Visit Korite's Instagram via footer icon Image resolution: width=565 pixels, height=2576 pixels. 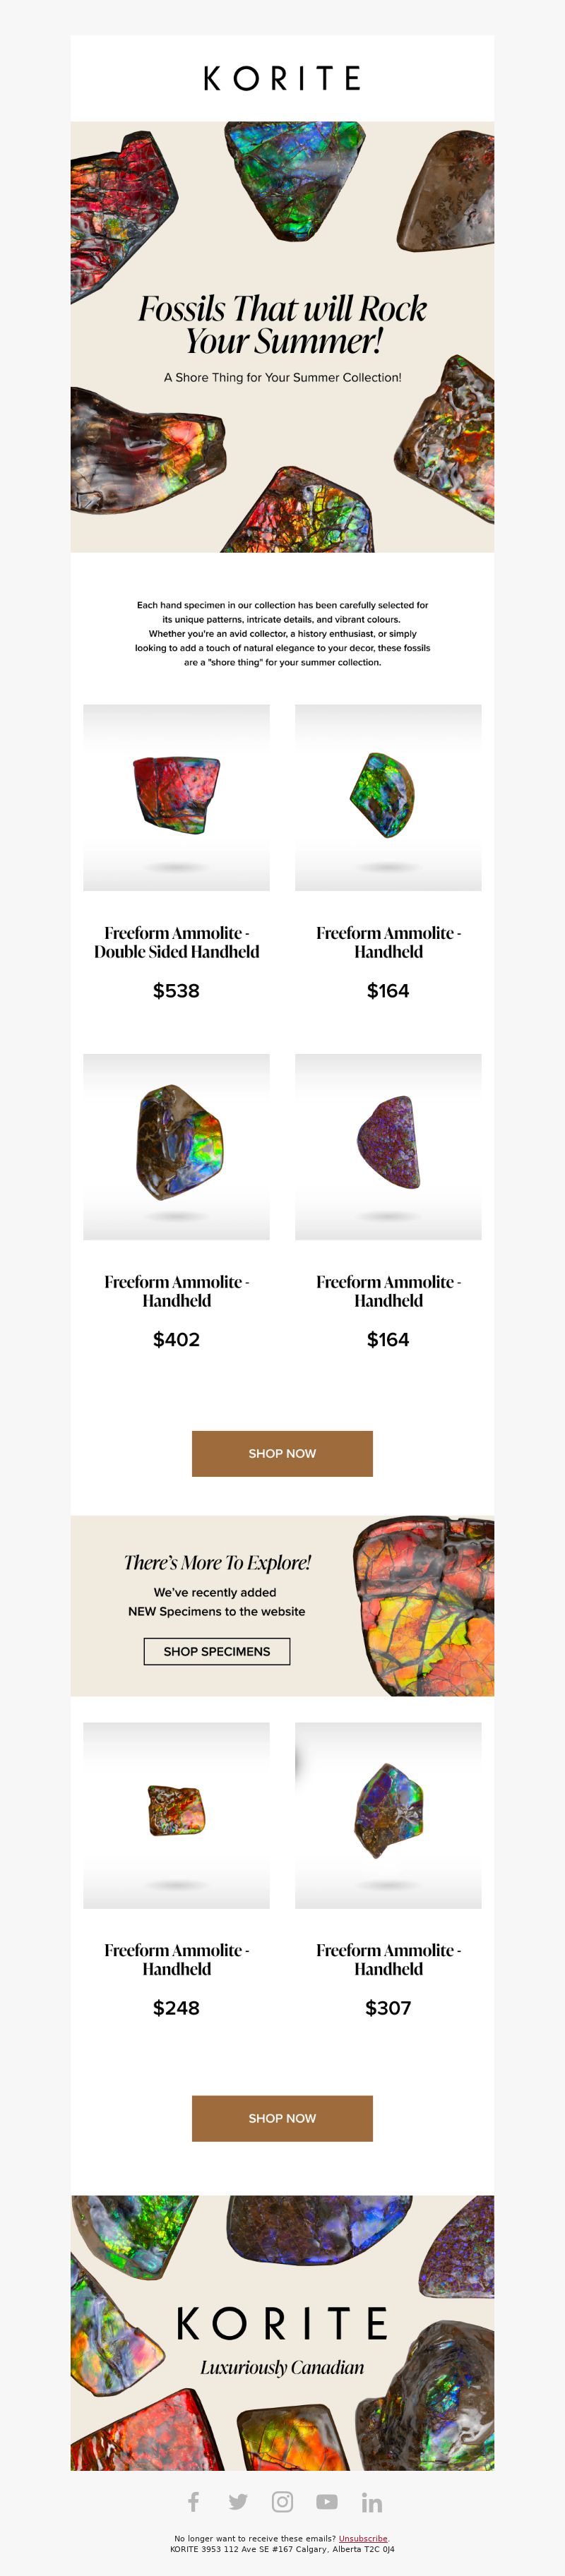[283, 2501]
